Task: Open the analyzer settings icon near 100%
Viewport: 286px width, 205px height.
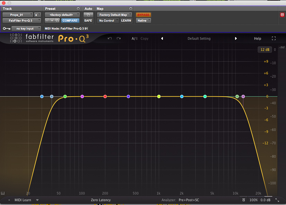Action: tap(244, 200)
